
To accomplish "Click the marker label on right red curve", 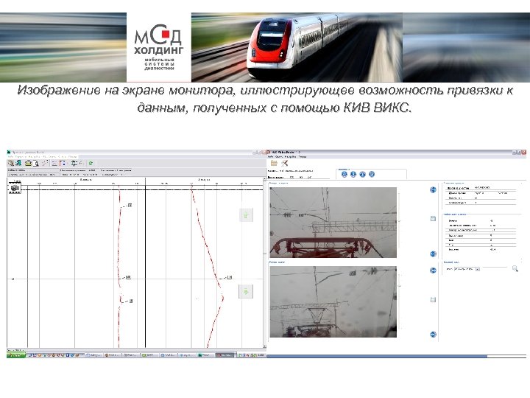I will tap(230, 278).
